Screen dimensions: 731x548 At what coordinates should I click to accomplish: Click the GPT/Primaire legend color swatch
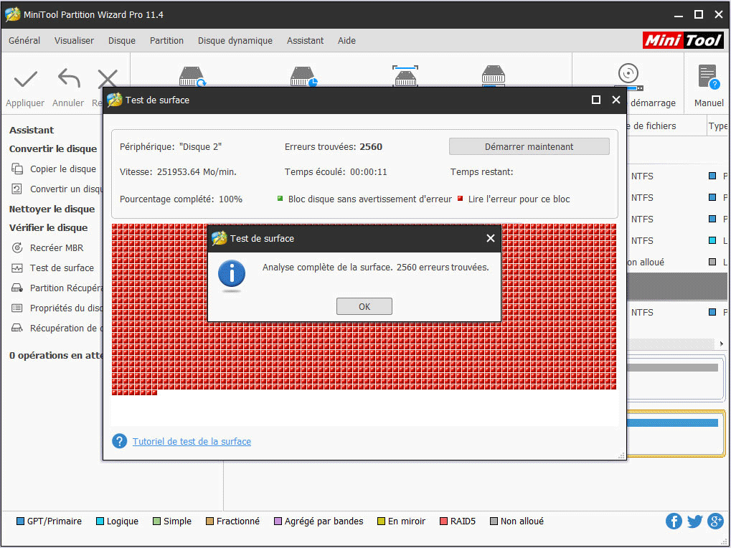pyautogui.click(x=21, y=521)
